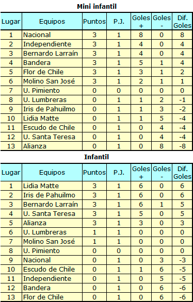The image size is (193, 302).
Task: Click the Equipos header in Mini infantil table
Action: [x=52, y=22]
